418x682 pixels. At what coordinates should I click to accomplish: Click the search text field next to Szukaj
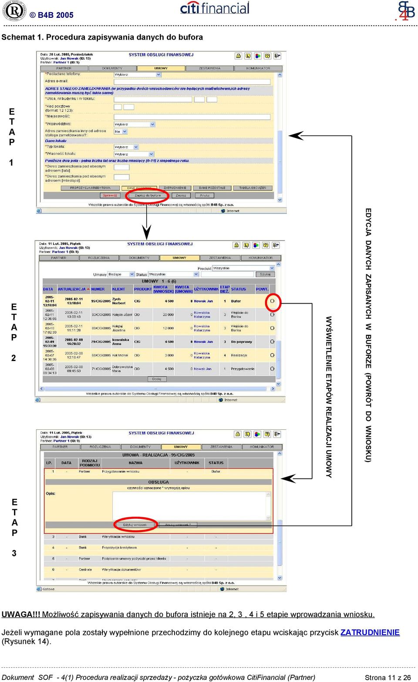pyautogui.click(x=227, y=274)
